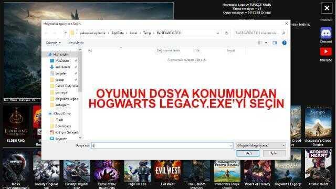336x189 pixels.
Task: Refresh the folder in the address bar
Action: pos(226,33)
